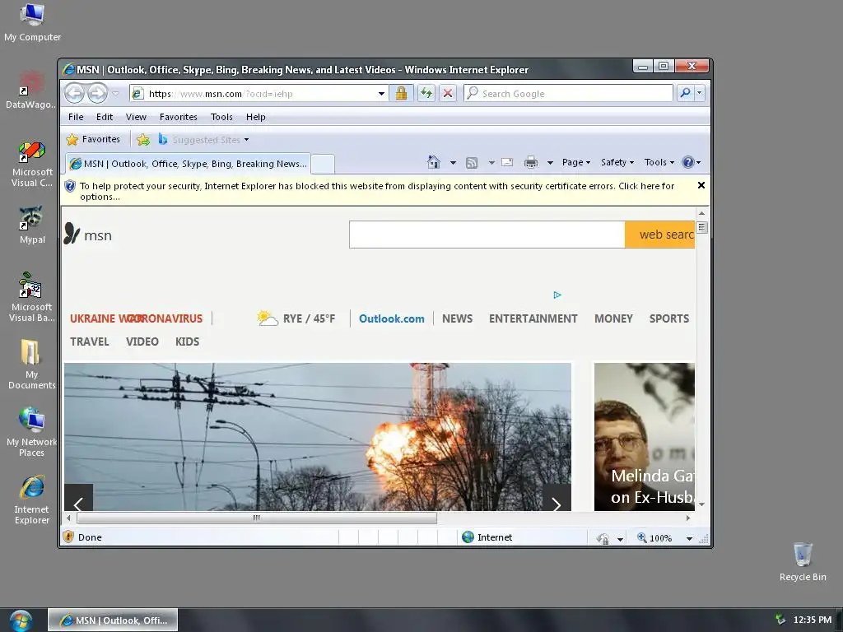Viewport: 843px width, 632px height.
Task: Open the Tools command bar menu
Action: pyautogui.click(x=659, y=162)
